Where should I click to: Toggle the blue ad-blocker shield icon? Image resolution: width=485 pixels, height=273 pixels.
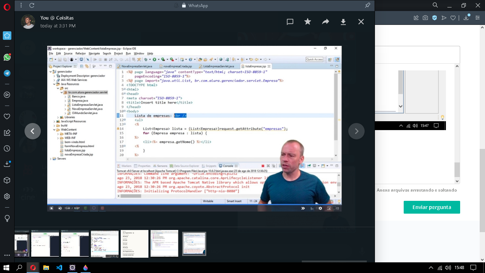point(435,18)
